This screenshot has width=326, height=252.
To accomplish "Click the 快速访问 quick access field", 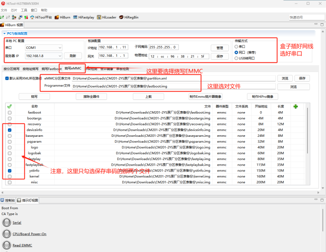I will 306,17.
